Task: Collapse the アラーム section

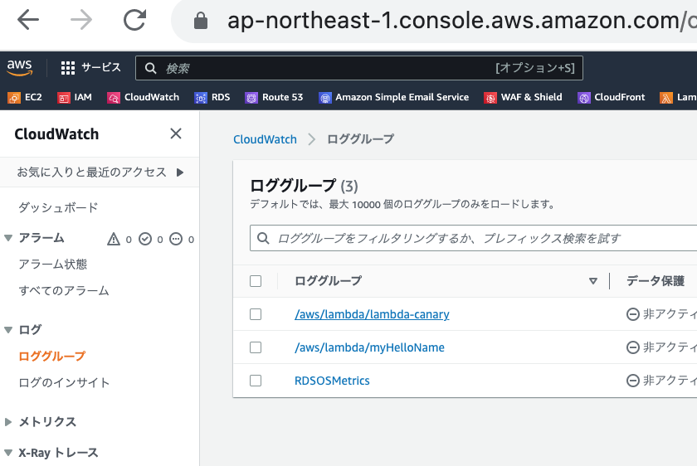Action: pos(8,238)
